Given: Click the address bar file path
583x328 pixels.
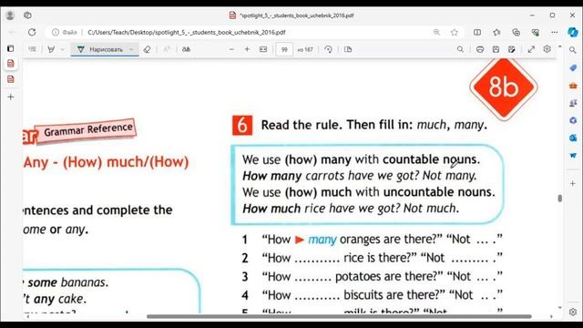Looking at the screenshot, I should 186,33.
